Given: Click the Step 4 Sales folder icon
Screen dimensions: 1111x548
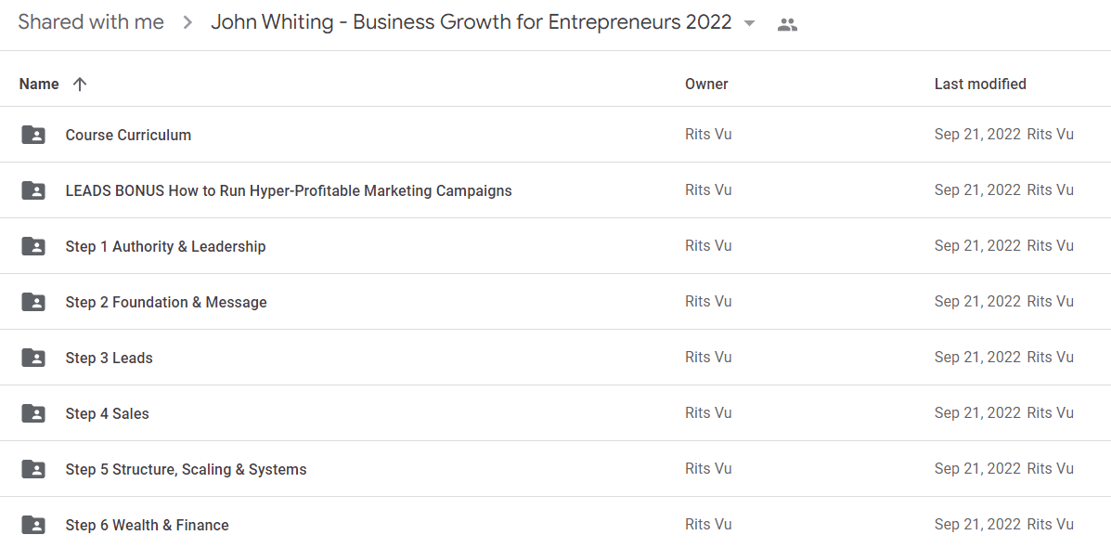Looking at the screenshot, I should click(x=33, y=413).
